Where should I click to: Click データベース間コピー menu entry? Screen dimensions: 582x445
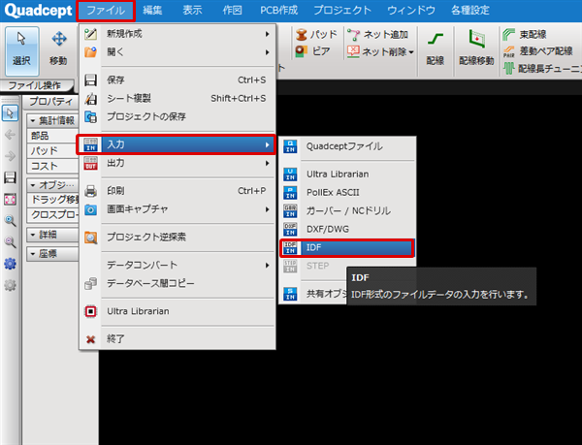[x=178, y=284]
